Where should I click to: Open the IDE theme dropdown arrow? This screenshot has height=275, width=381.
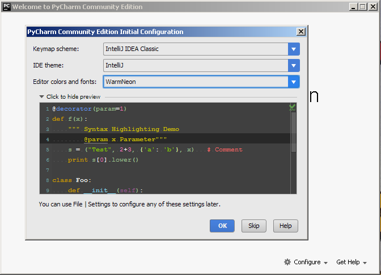pos(294,66)
